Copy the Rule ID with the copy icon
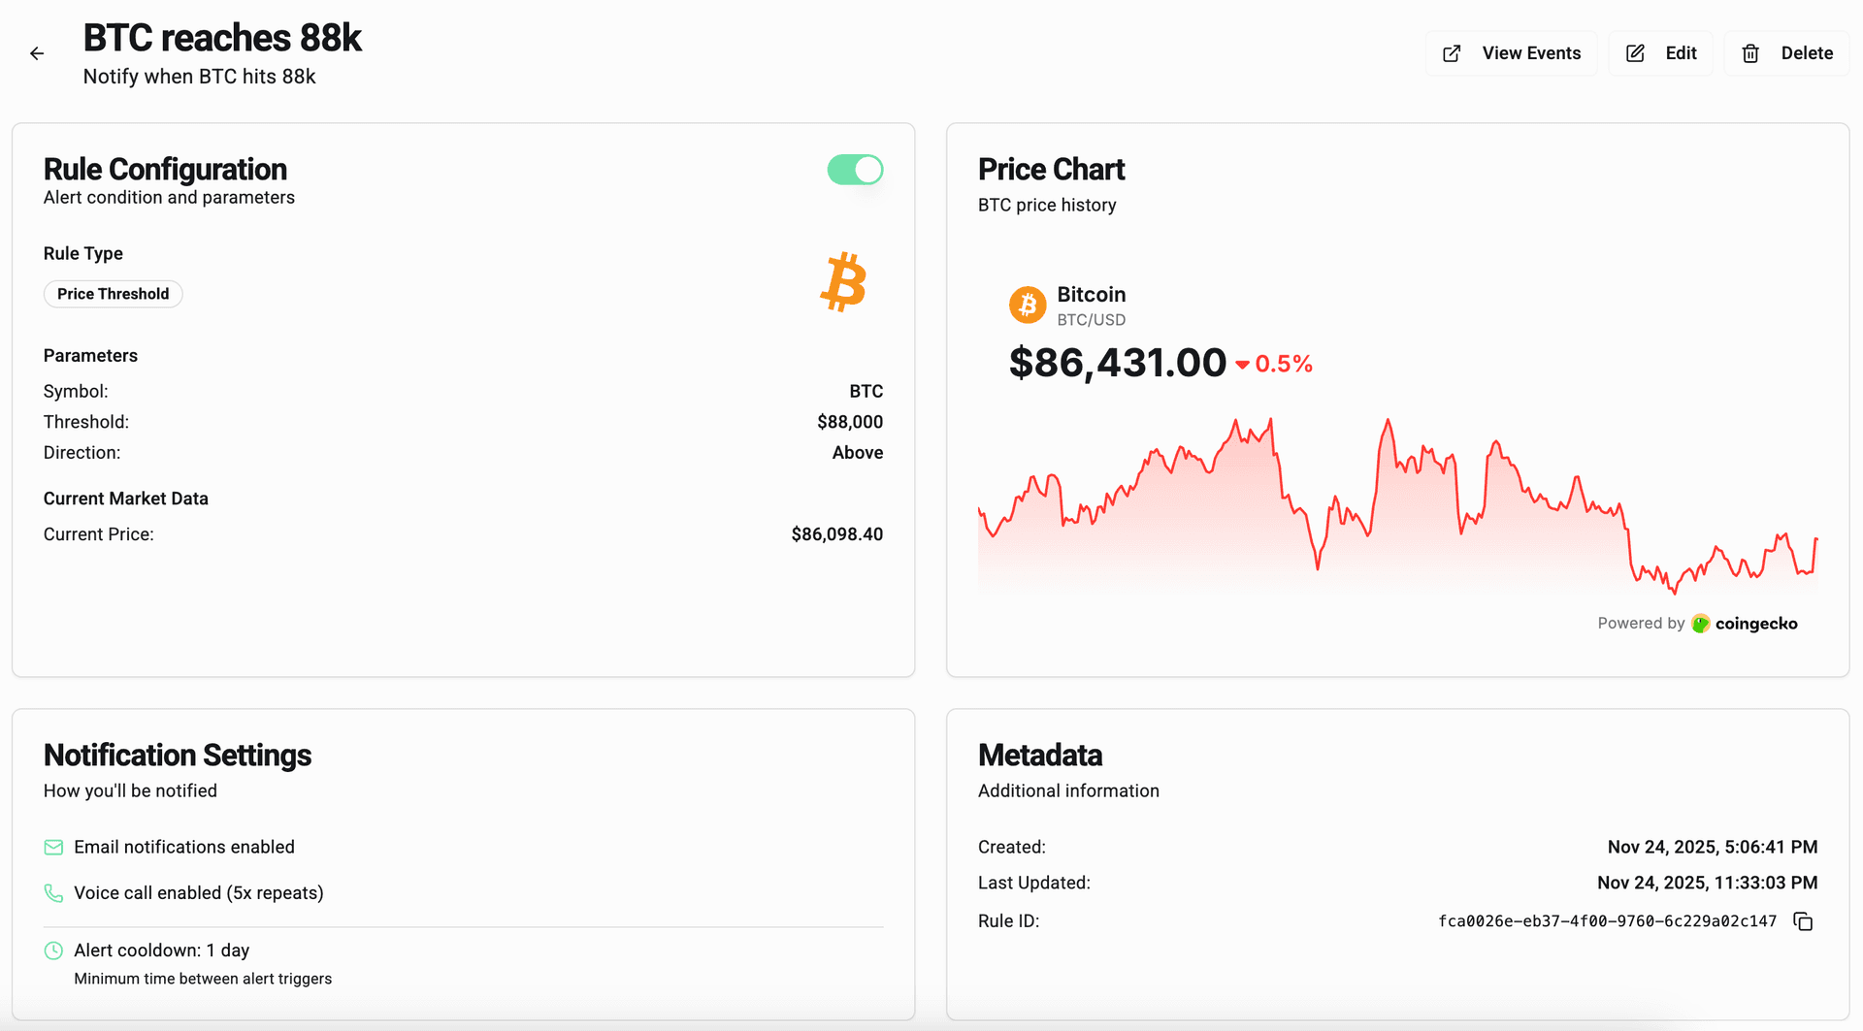Image resolution: width=1863 pixels, height=1031 pixels. tap(1803, 921)
